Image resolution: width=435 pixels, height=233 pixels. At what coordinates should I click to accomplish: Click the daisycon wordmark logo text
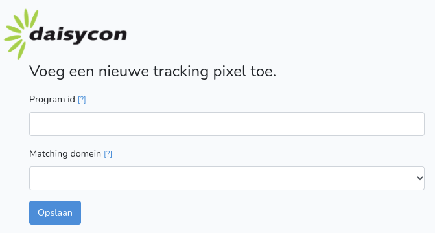[78, 35]
